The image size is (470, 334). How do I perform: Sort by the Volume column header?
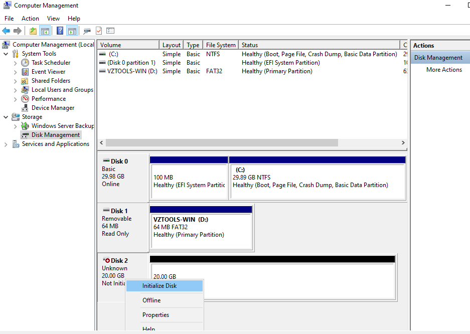pos(128,45)
